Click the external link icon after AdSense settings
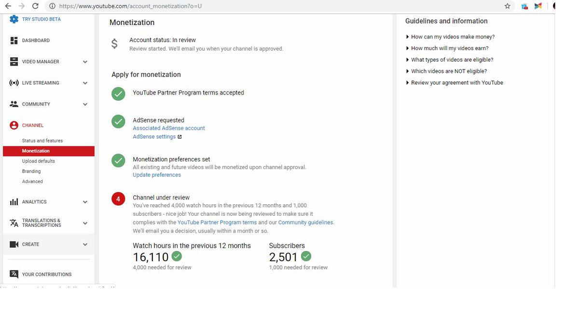 coord(179,137)
